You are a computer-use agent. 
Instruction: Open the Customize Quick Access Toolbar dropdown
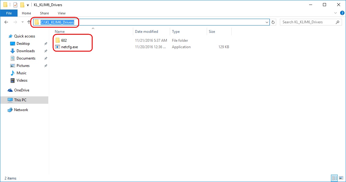[x=28, y=5]
